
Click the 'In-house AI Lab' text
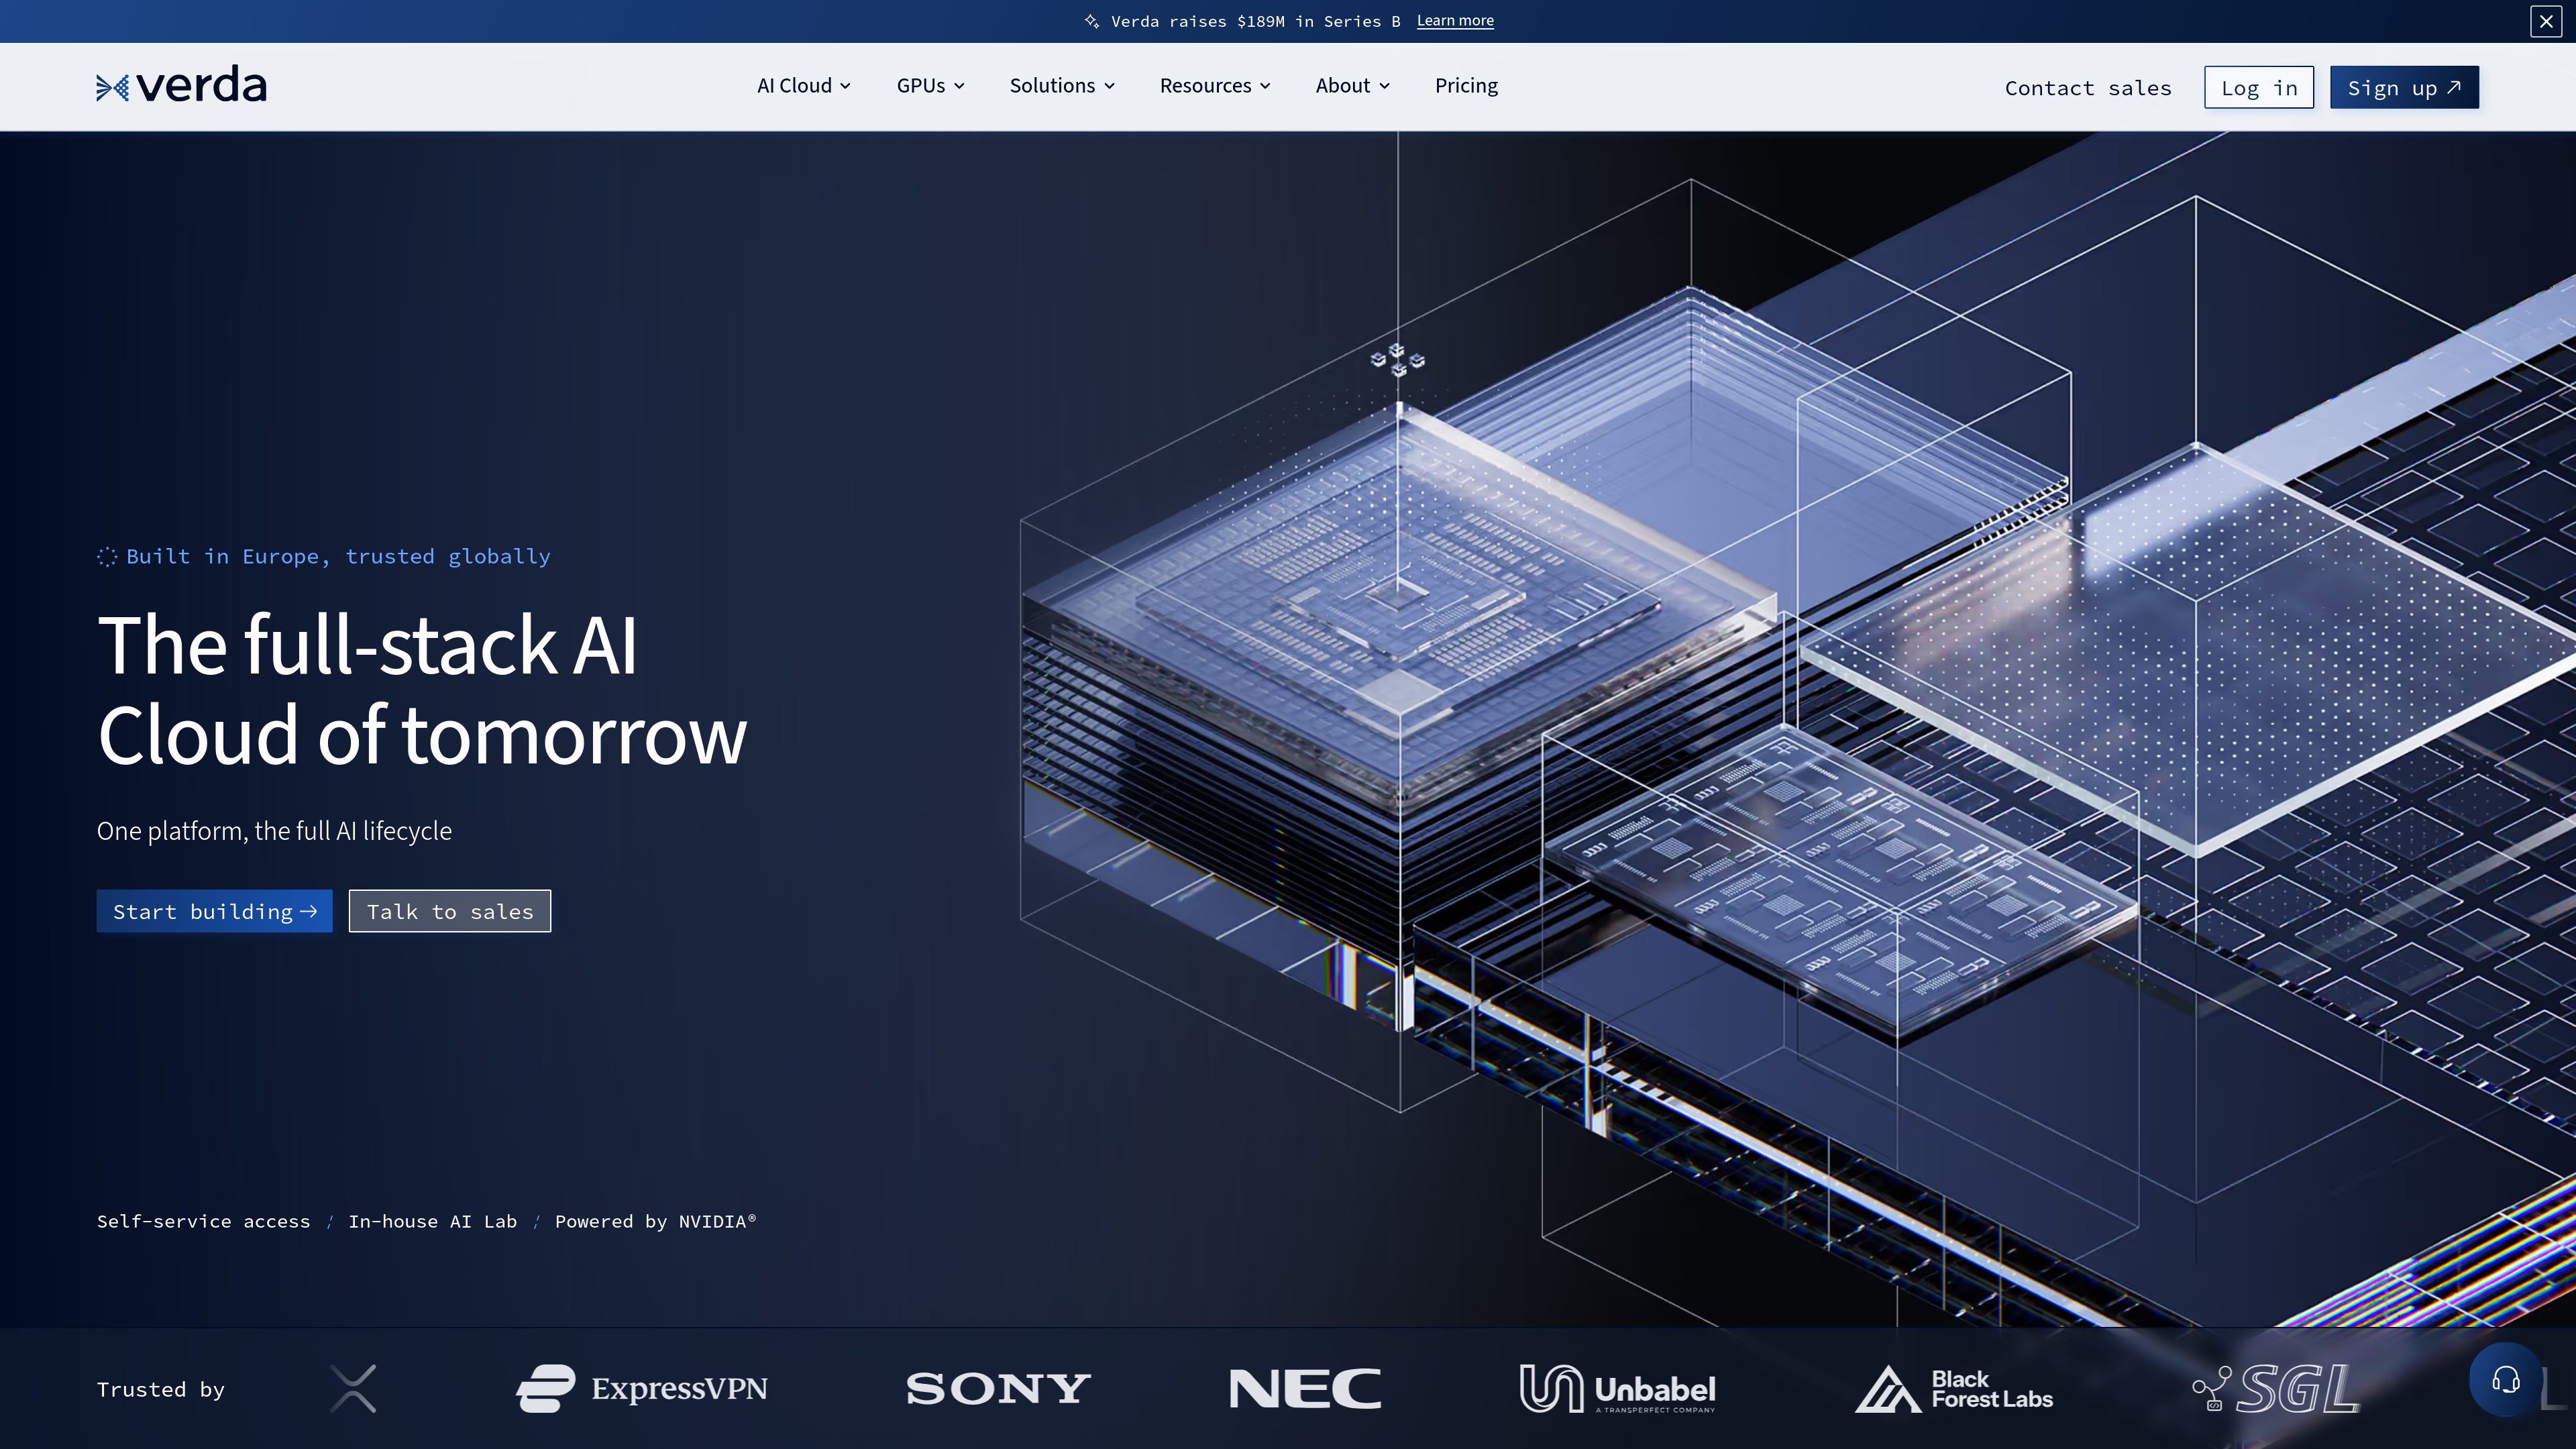click(432, 1221)
